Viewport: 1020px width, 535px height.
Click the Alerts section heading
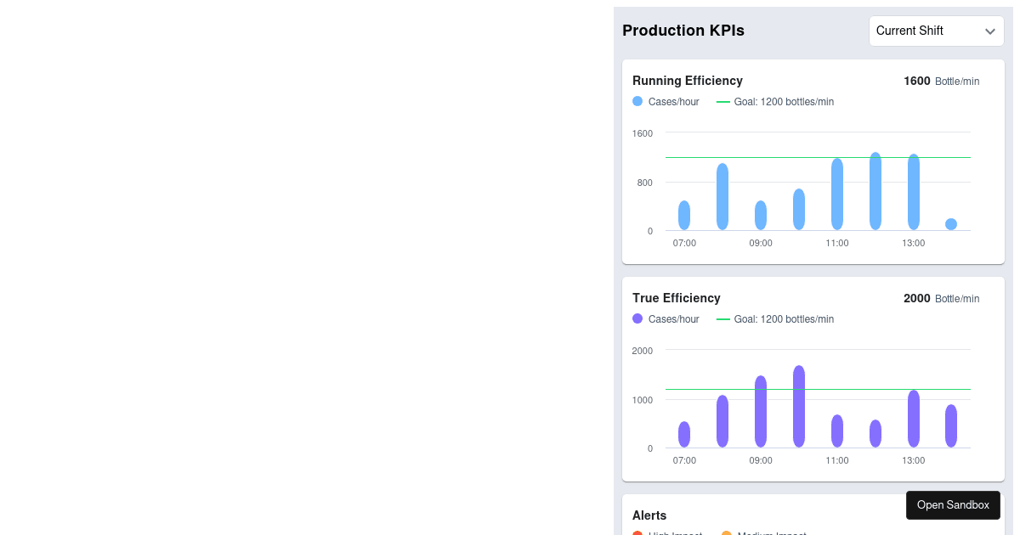coord(649,515)
